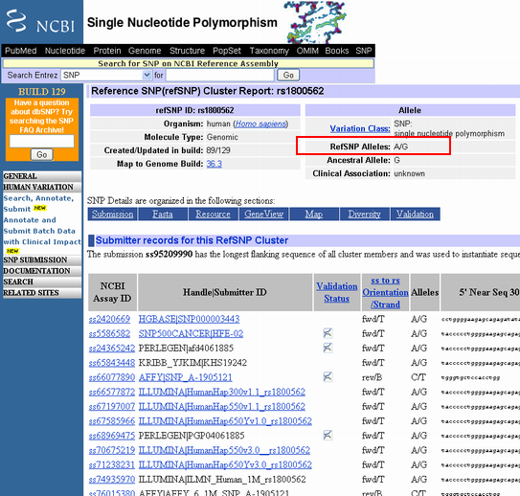Image resolution: width=520 pixels, height=496 pixels.
Task: Click Search for SNP on NCBI Reference Assembly banner
Action: coord(188,63)
